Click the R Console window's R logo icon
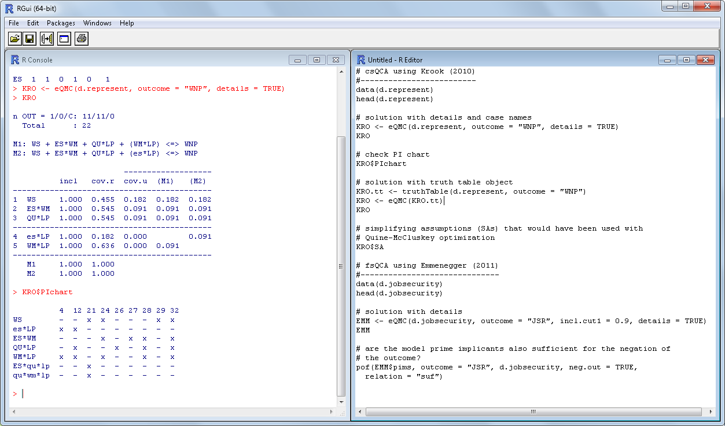Screen dimensions: 725x426 tap(14, 60)
